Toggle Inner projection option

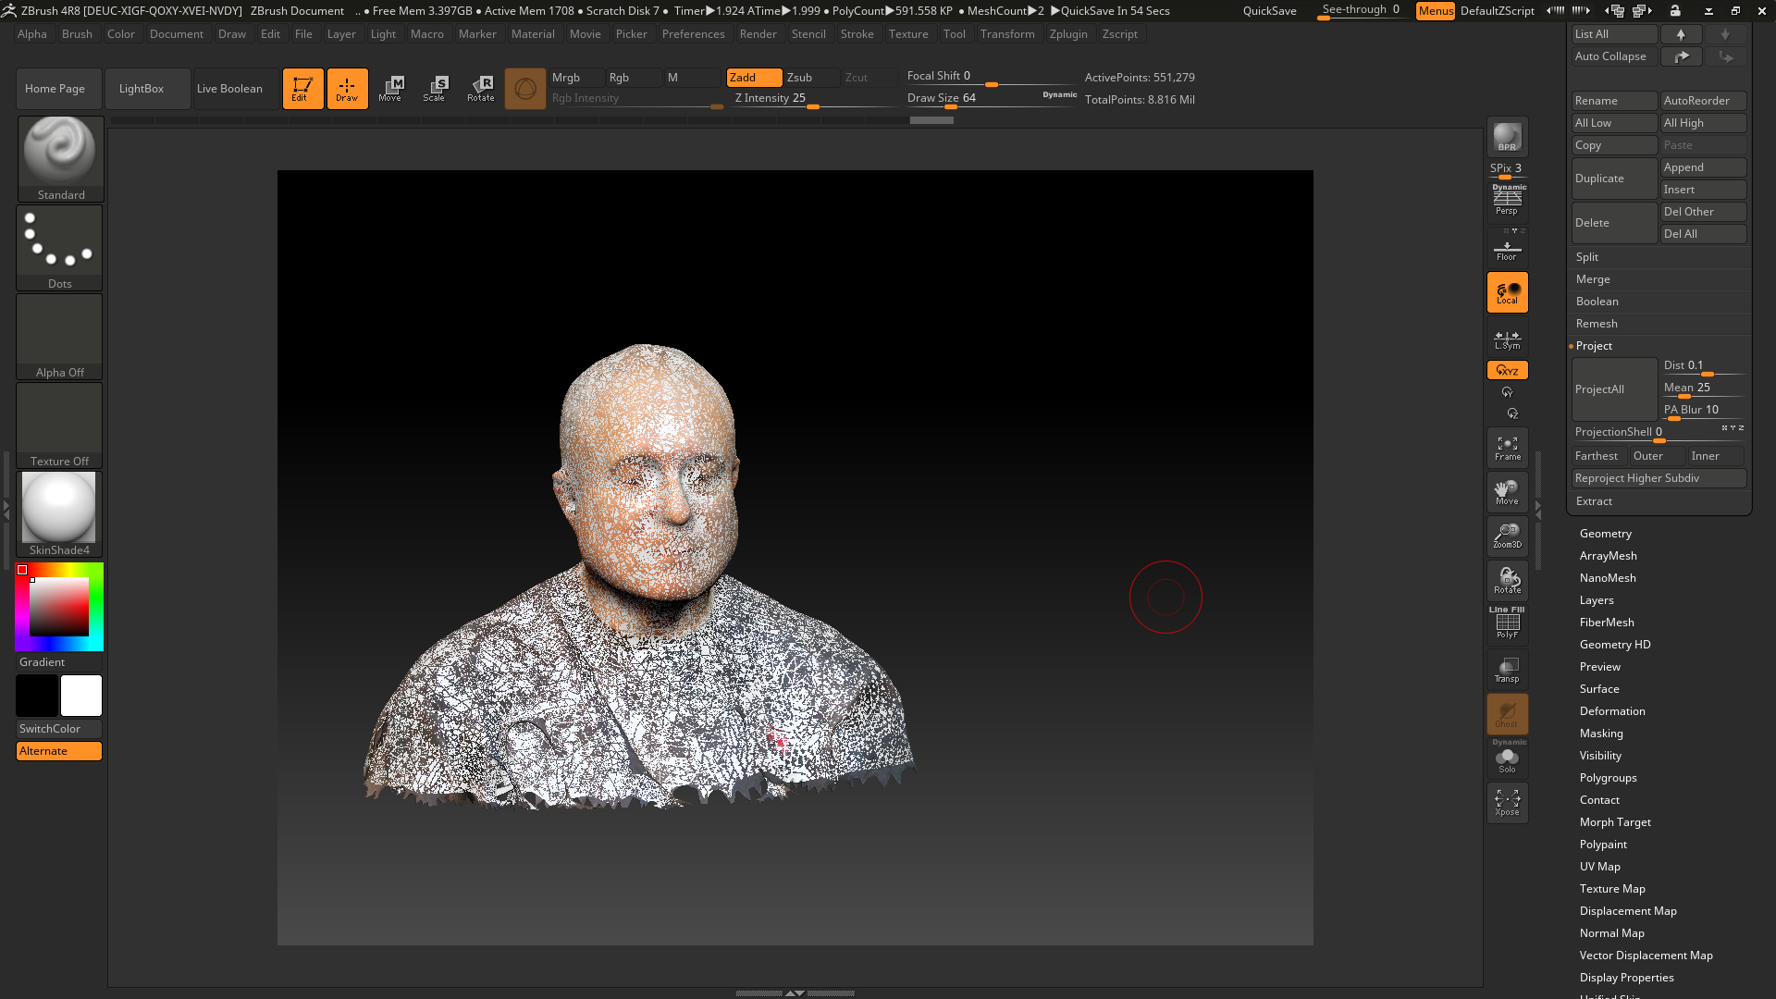pos(1716,456)
